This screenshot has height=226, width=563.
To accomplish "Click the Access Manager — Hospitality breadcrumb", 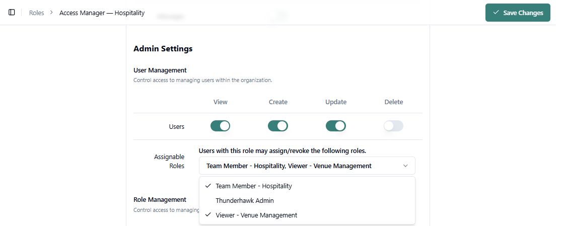I will click(x=102, y=13).
